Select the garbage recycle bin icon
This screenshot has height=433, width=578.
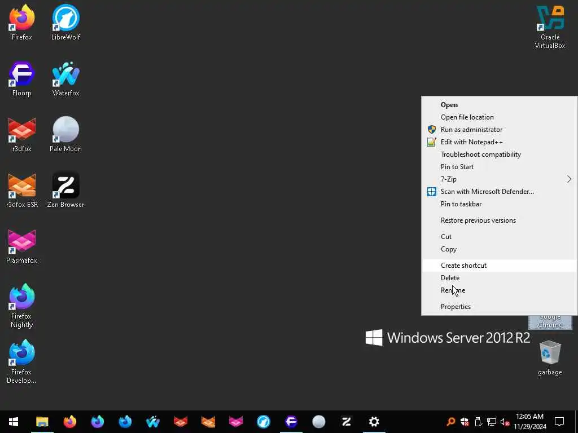[x=550, y=358]
